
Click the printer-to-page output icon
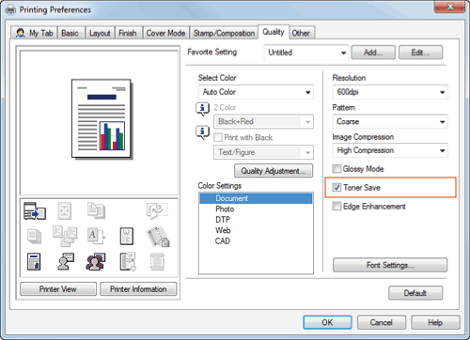35,210
